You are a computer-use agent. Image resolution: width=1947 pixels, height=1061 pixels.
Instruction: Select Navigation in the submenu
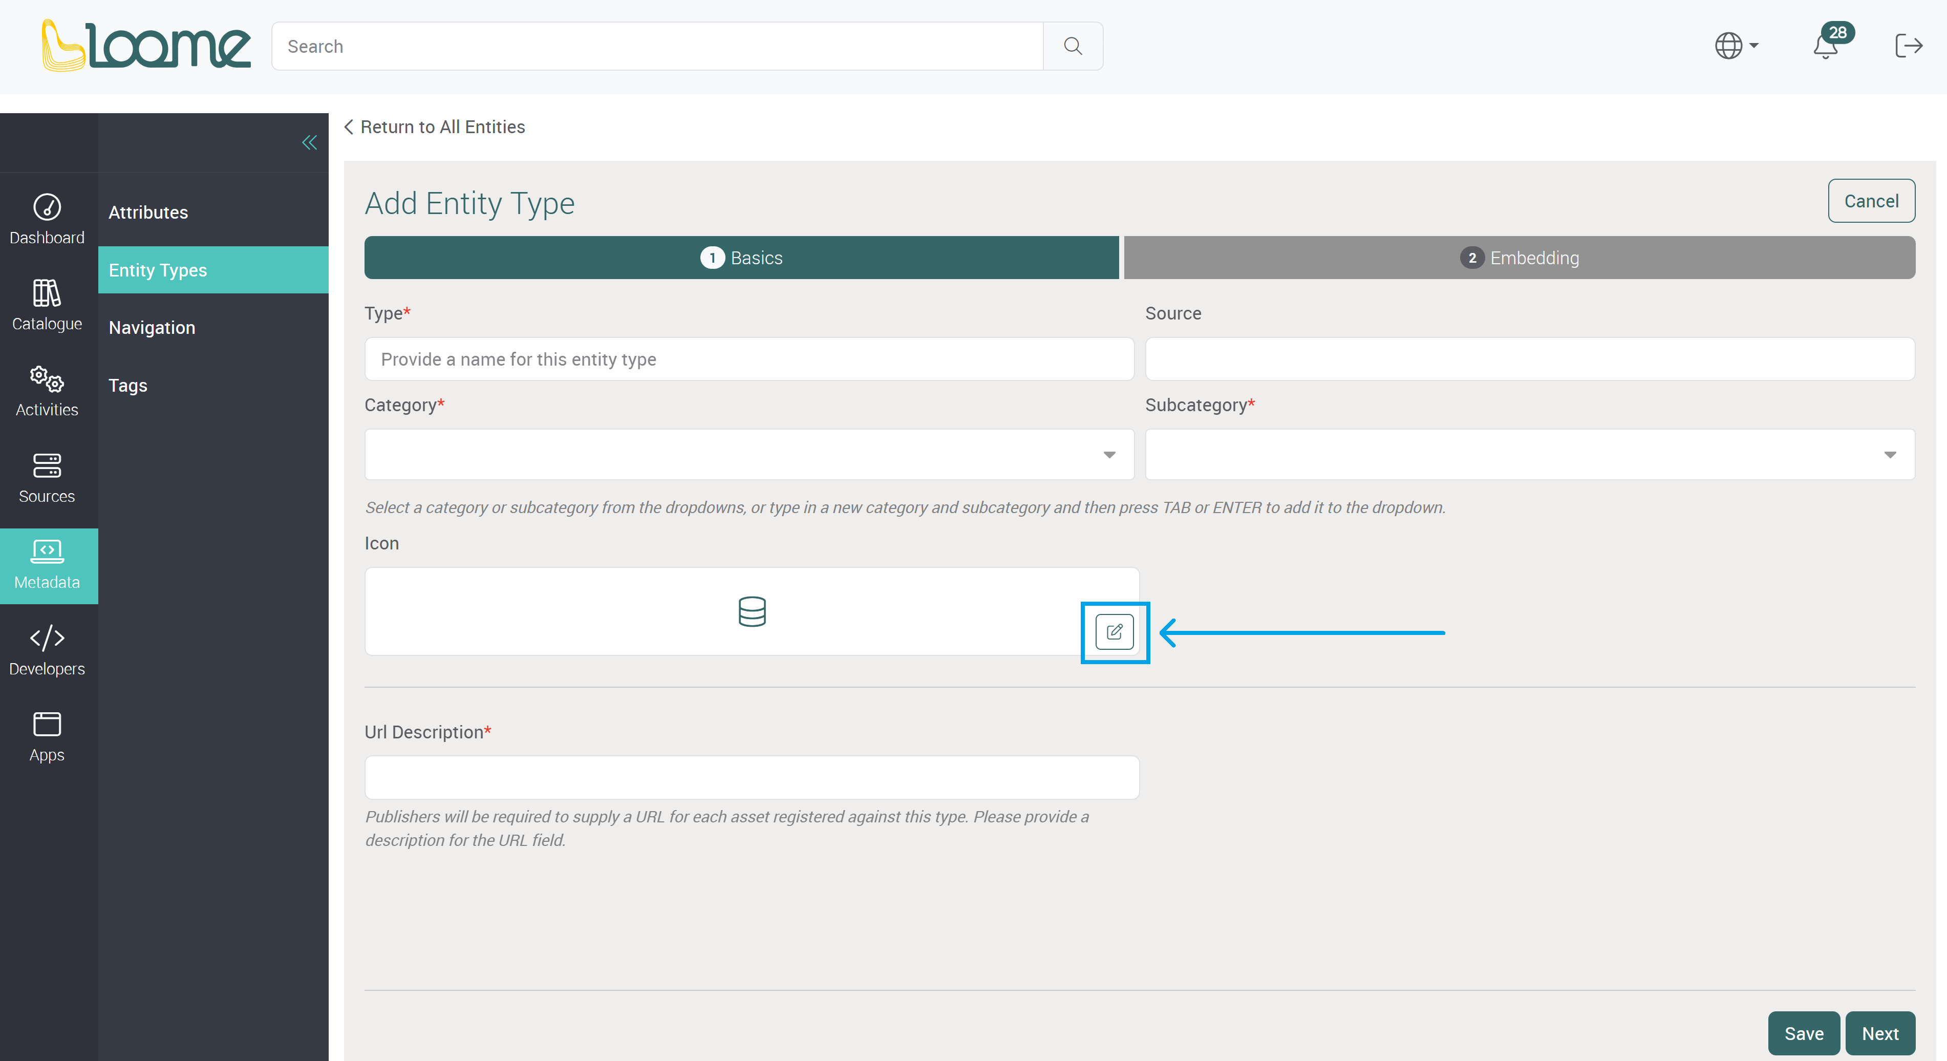[x=212, y=327]
